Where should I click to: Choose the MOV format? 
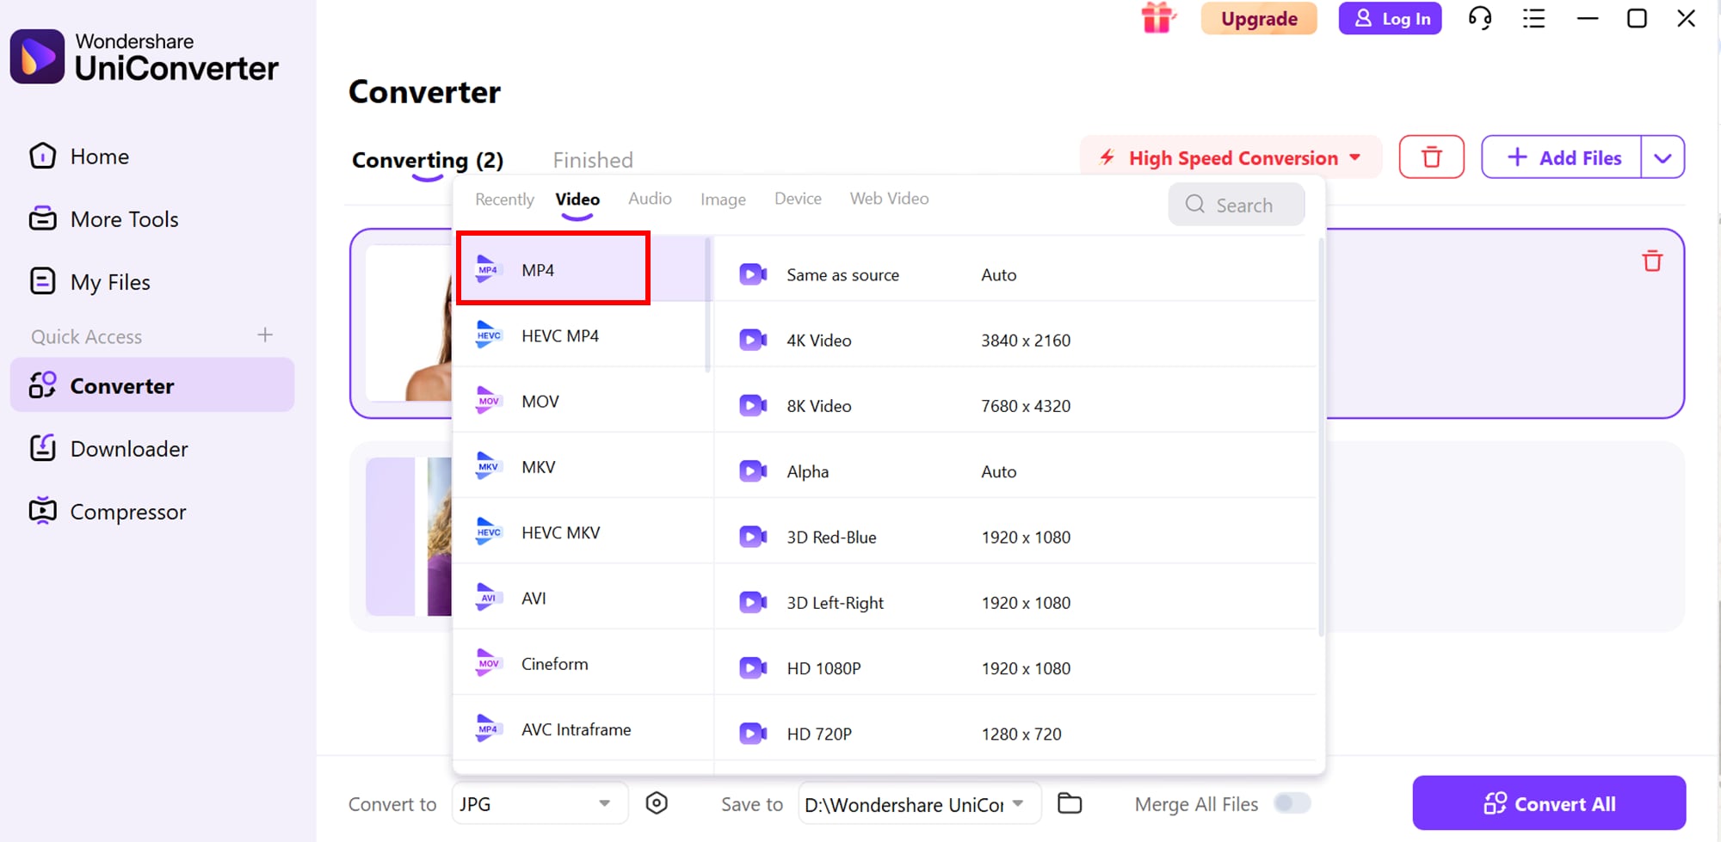coord(583,402)
